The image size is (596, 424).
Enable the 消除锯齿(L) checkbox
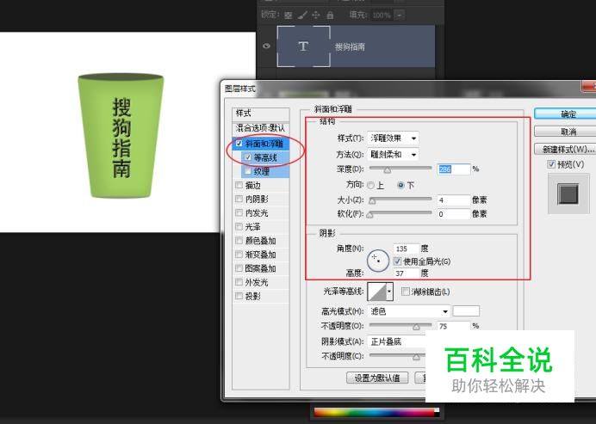[x=406, y=292]
